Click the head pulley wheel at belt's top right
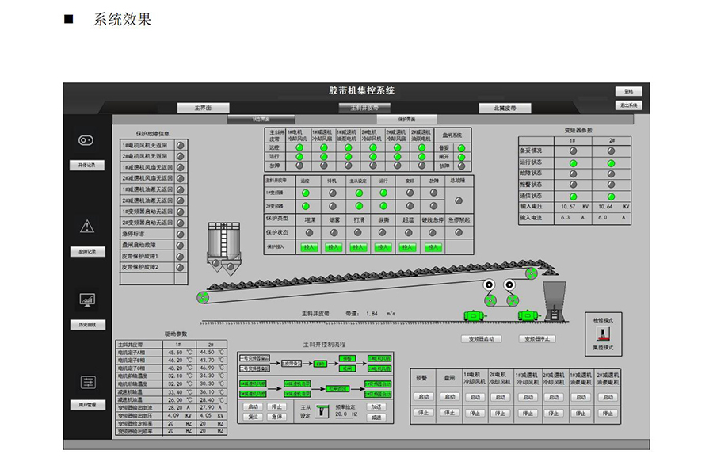Screen dimensions: 713x458 [531, 273]
